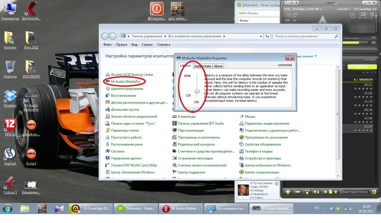Click the AIMP playlist sort button
Image resolution: width=381 pixels, height=223 pixels.
point(317,192)
